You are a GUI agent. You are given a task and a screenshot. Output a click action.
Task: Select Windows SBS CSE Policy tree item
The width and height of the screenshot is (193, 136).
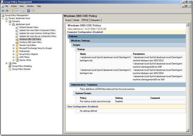(30, 39)
